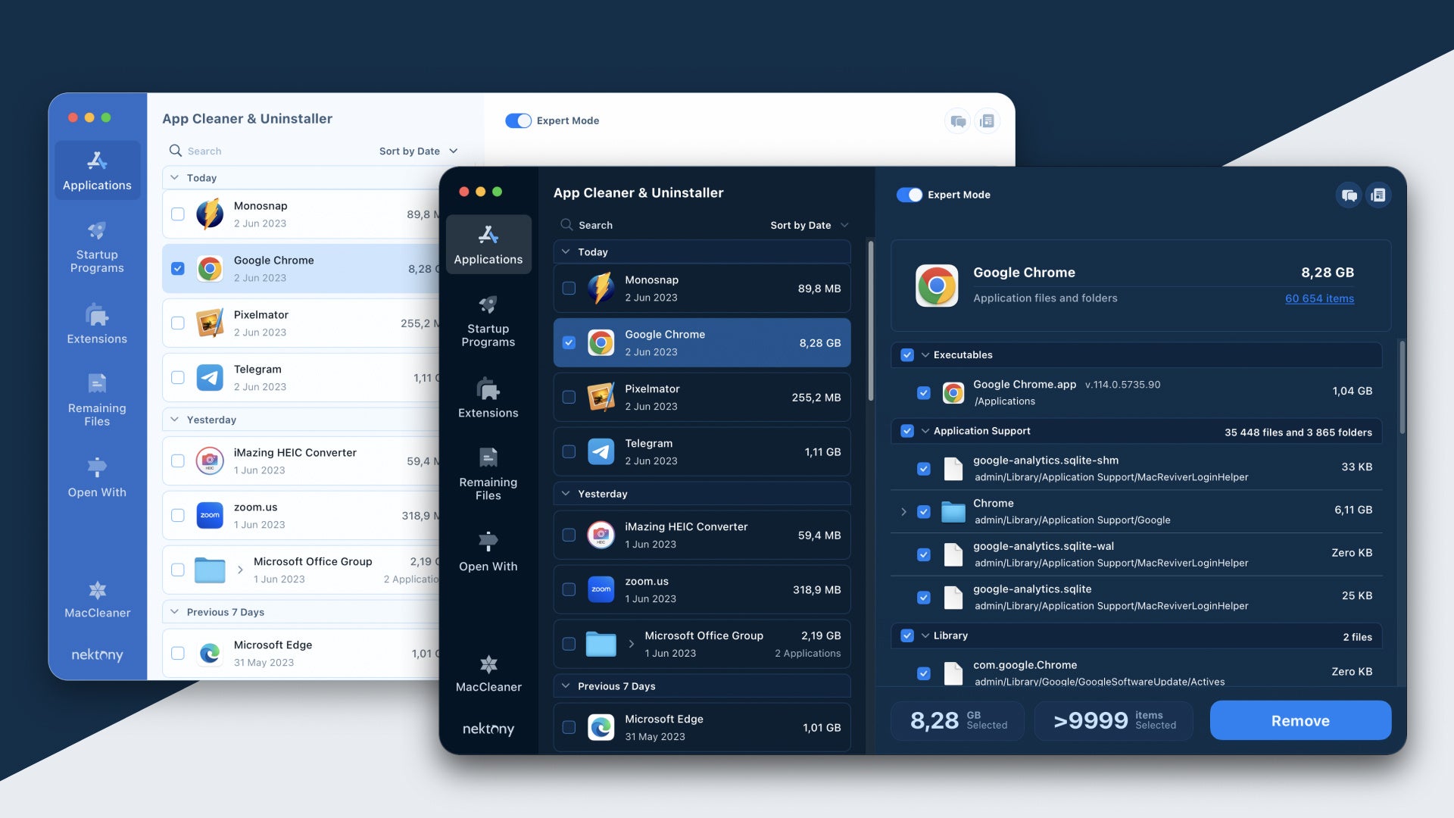
Task: Check the Google Chrome checkbox
Action: click(x=568, y=342)
